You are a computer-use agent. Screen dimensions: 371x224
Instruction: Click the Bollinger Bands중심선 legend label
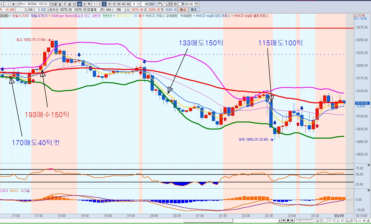click(x=67, y=16)
